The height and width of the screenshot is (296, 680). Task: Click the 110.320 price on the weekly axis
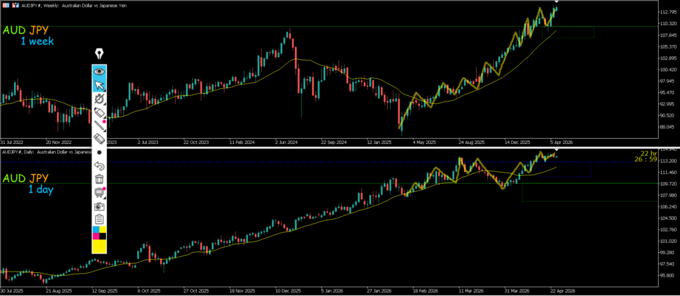click(x=668, y=24)
